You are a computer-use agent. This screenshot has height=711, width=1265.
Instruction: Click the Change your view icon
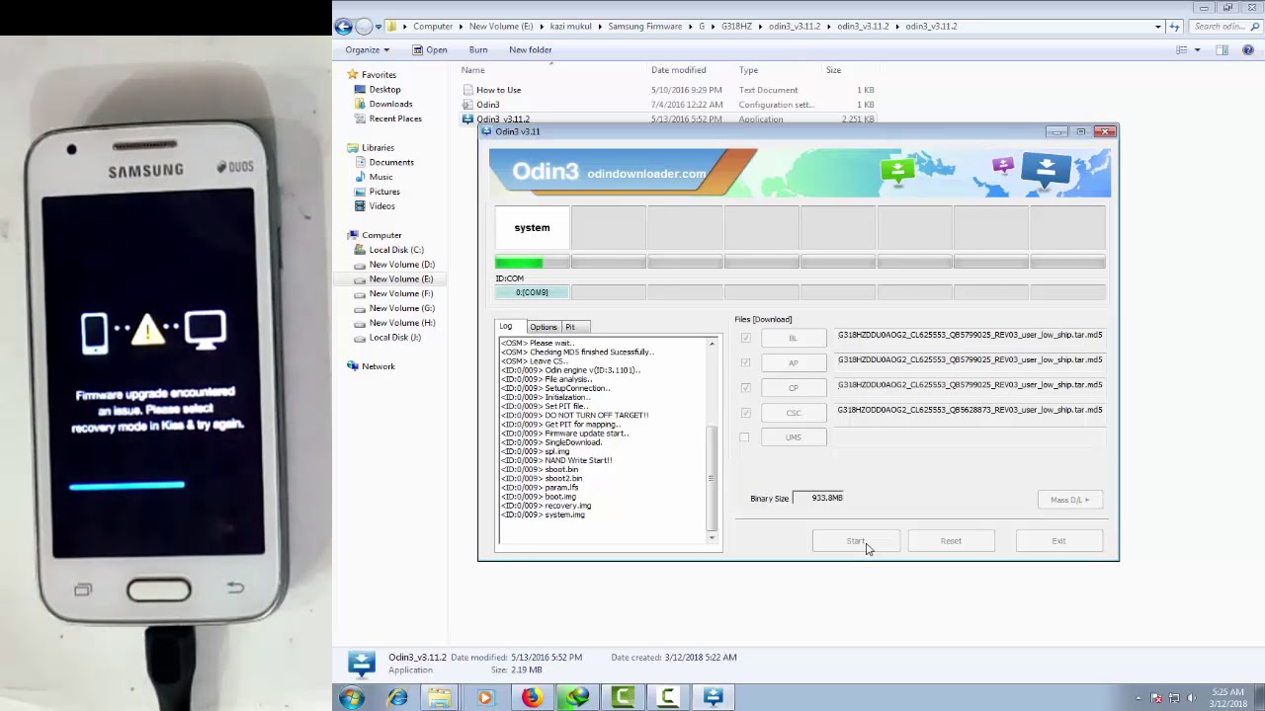pyautogui.click(x=1182, y=49)
